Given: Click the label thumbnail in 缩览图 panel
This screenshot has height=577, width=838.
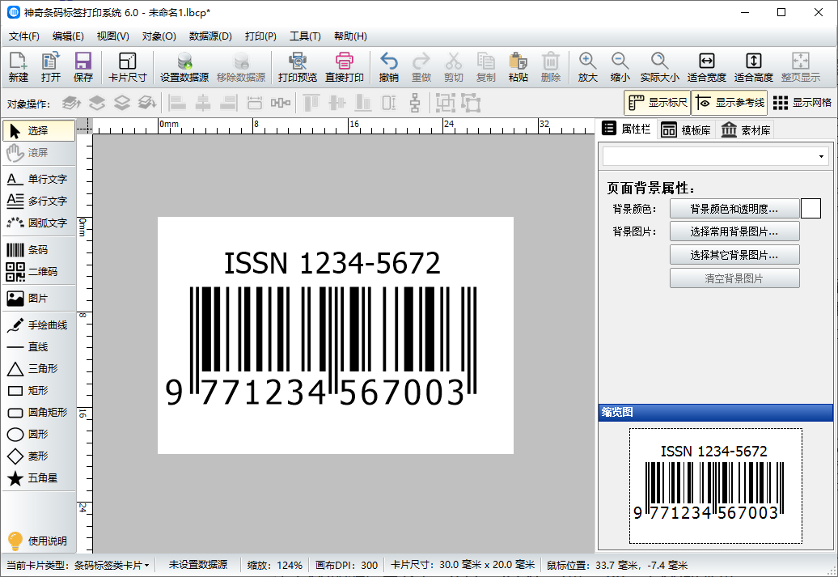Looking at the screenshot, I should (716, 486).
